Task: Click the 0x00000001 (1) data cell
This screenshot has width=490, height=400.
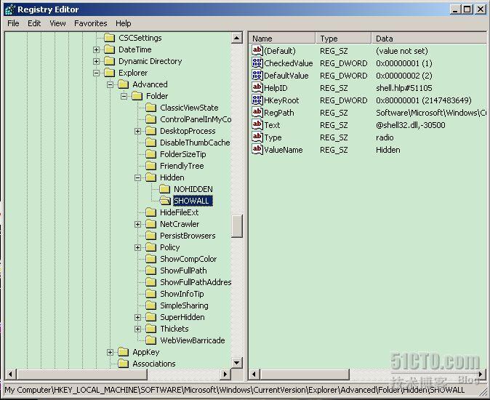Action: click(x=404, y=63)
